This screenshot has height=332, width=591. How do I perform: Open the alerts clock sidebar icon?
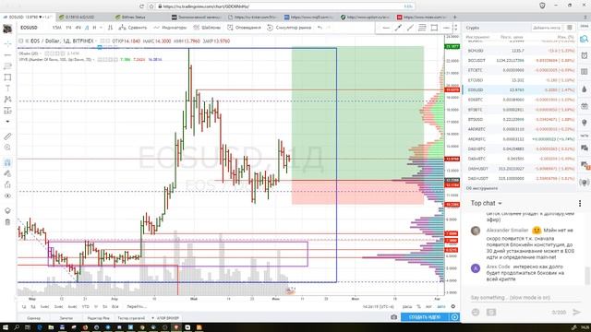coord(584,55)
